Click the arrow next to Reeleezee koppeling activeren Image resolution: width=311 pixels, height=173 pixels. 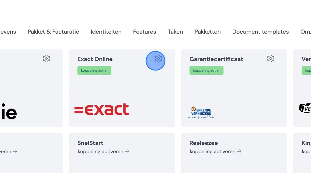239,151
